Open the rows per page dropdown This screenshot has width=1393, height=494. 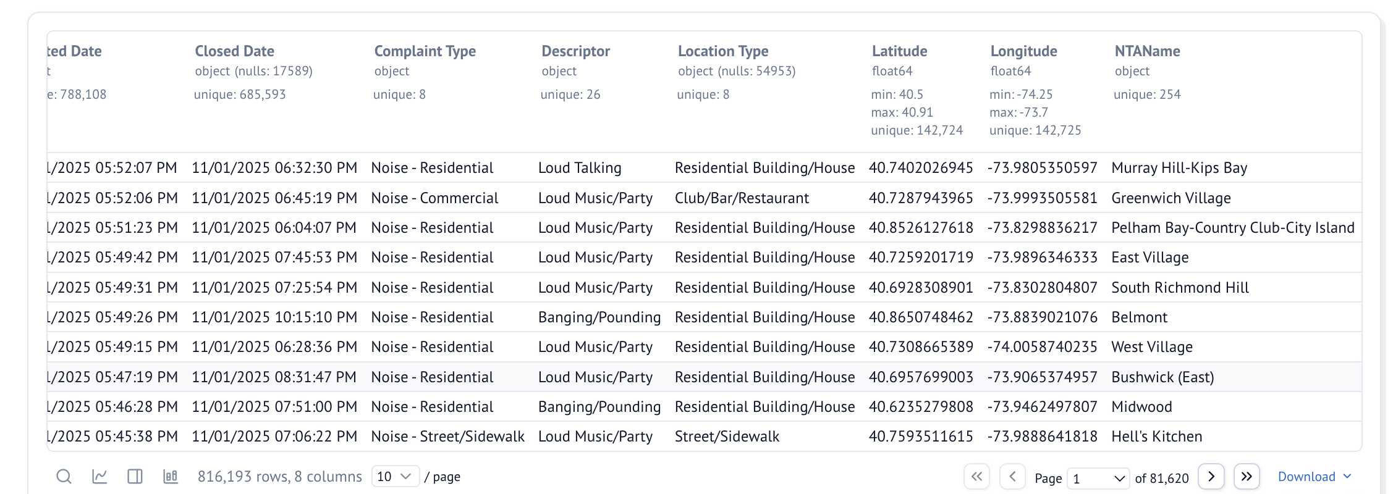pyautogui.click(x=395, y=476)
